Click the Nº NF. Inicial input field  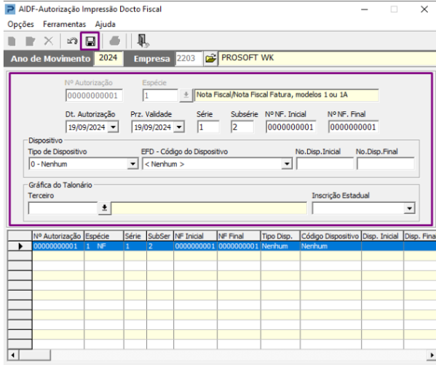coord(291,127)
